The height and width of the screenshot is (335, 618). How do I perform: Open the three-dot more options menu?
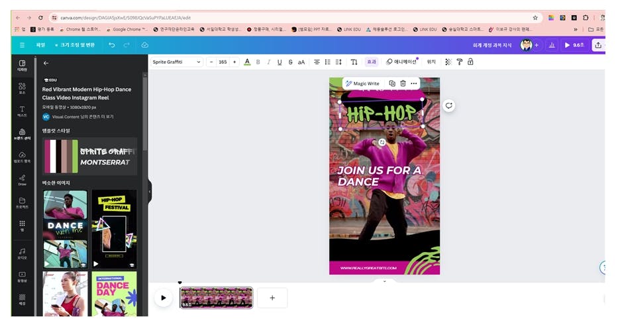coord(414,84)
